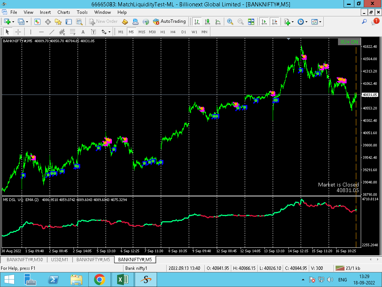Screen dimensions: 382x287
Task: Zoom in on the chart
Action: (230, 22)
